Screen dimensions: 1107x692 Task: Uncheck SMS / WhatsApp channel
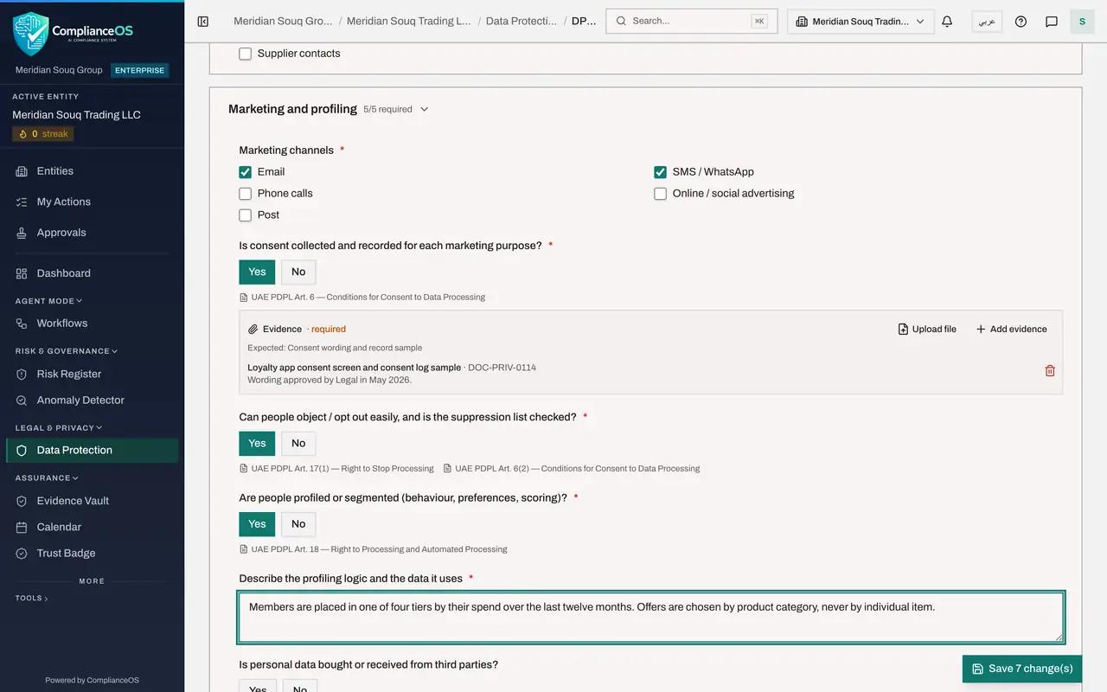661,172
